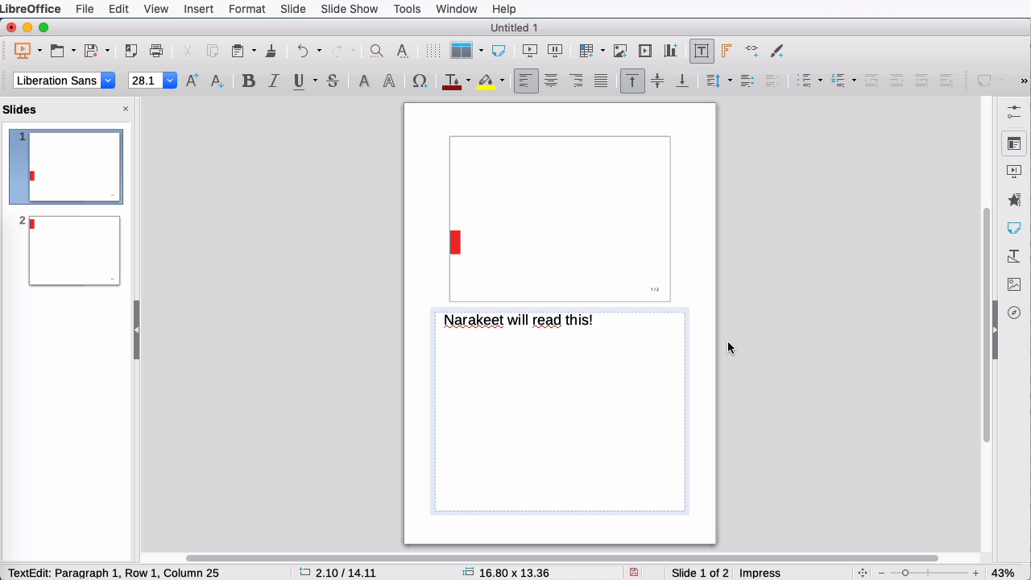Open the font size 28.1 dropdown

(170, 81)
